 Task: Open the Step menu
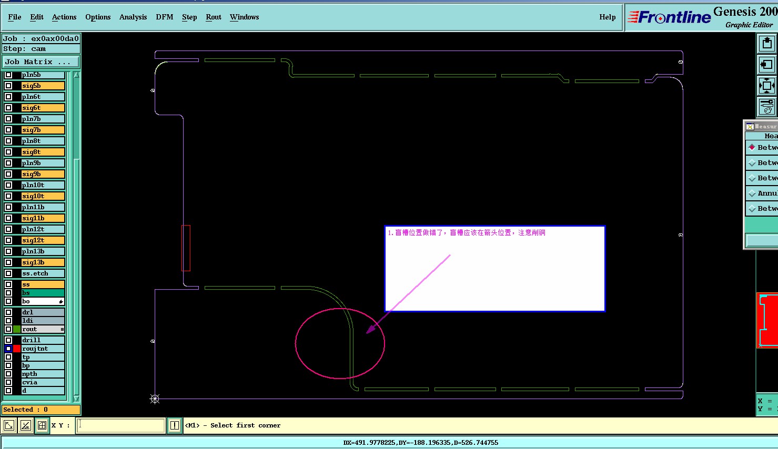click(x=189, y=17)
